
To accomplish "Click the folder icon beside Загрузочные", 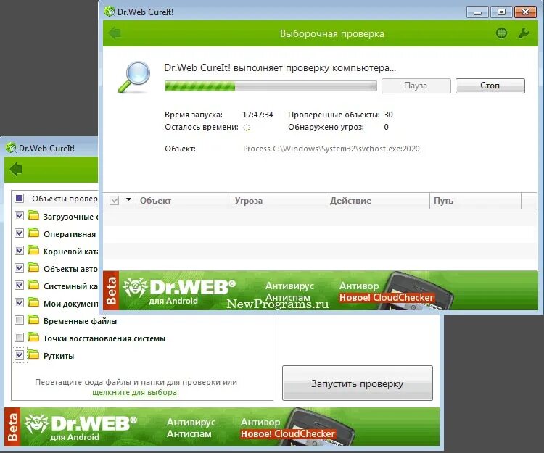I will click(x=33, y=215).
